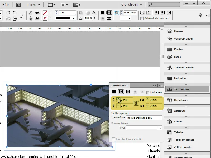Click the fill color swatch in control bar
This screenshot has width=211, height=158.
coord(45,13)
